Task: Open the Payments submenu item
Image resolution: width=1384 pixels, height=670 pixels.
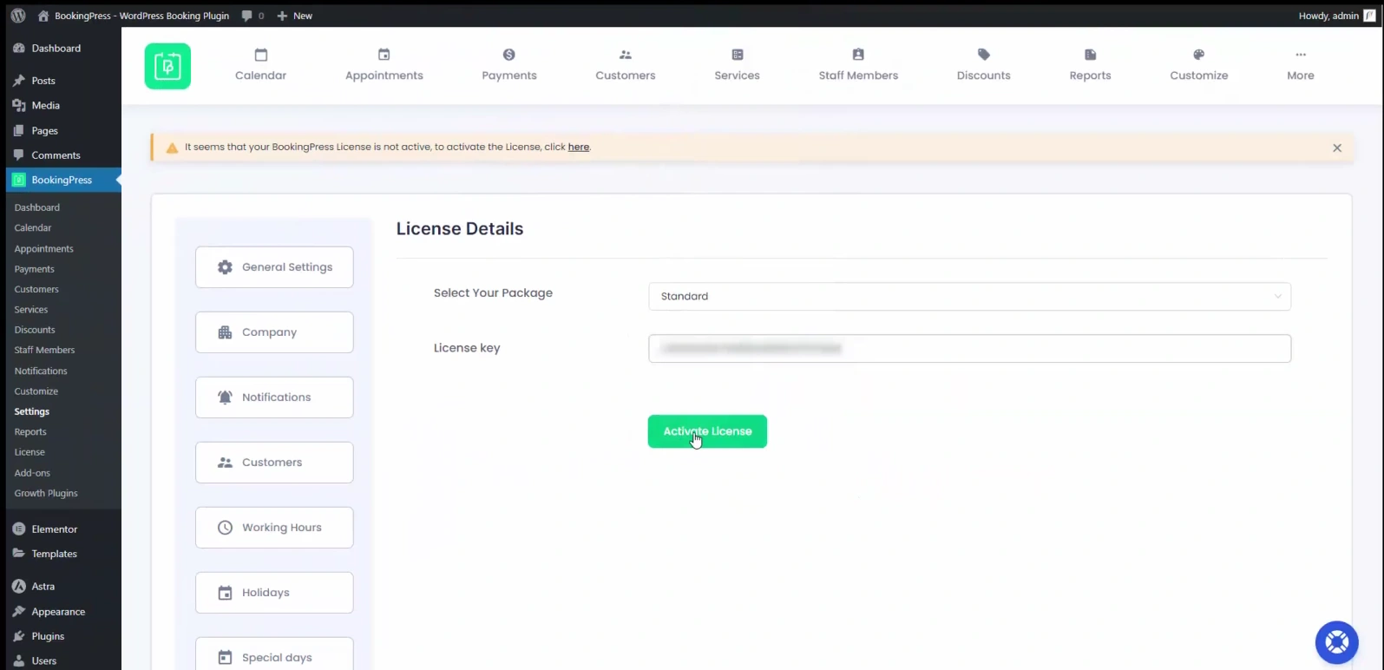Action: [35, 269]
